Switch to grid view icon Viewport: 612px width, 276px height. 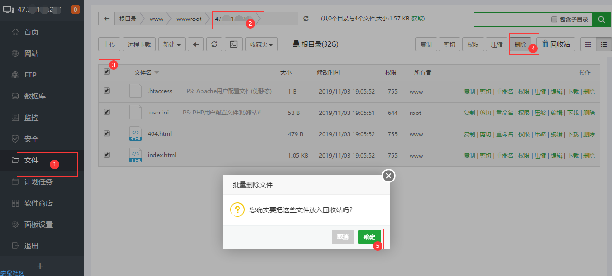pyautogui.click(x=588, y=44)
